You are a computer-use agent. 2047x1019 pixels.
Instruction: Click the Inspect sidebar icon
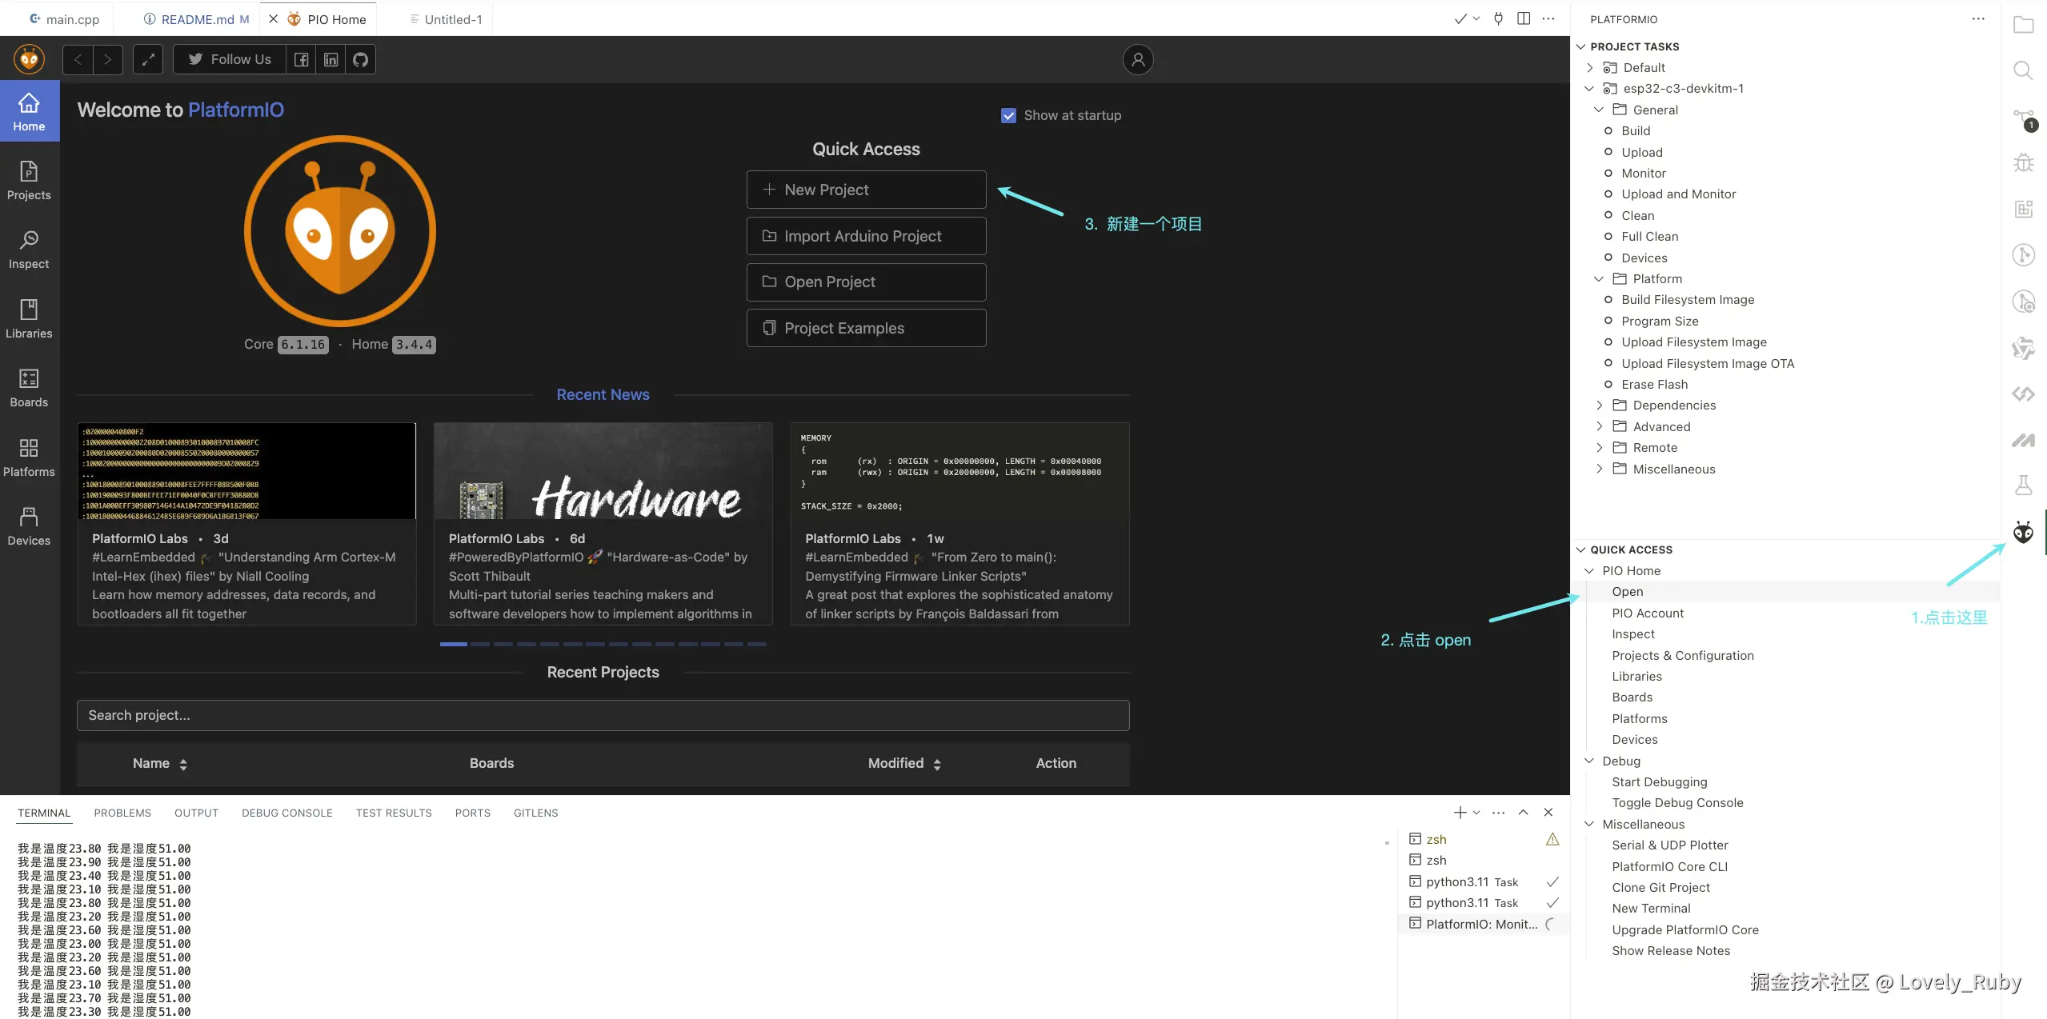click(x=29, y=250)
